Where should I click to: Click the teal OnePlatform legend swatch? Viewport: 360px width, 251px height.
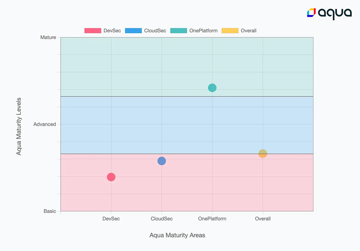click(178, 31)
